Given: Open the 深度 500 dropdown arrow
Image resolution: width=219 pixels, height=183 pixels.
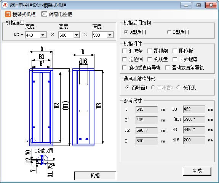Looking at the screenshot, I should coord(110,35).
